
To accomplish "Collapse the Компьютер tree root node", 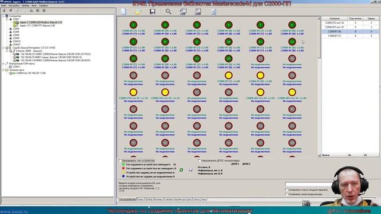I will [x=3, y=16].
